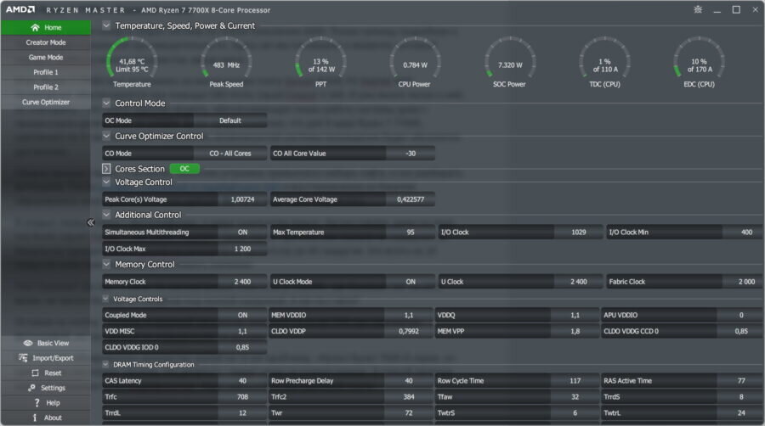
Task: Click the Import/Export icon
Action: click(23, 358)
